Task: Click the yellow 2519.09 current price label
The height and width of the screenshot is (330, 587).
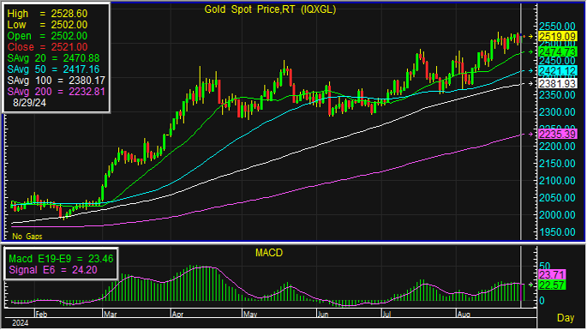Action: 557,36
